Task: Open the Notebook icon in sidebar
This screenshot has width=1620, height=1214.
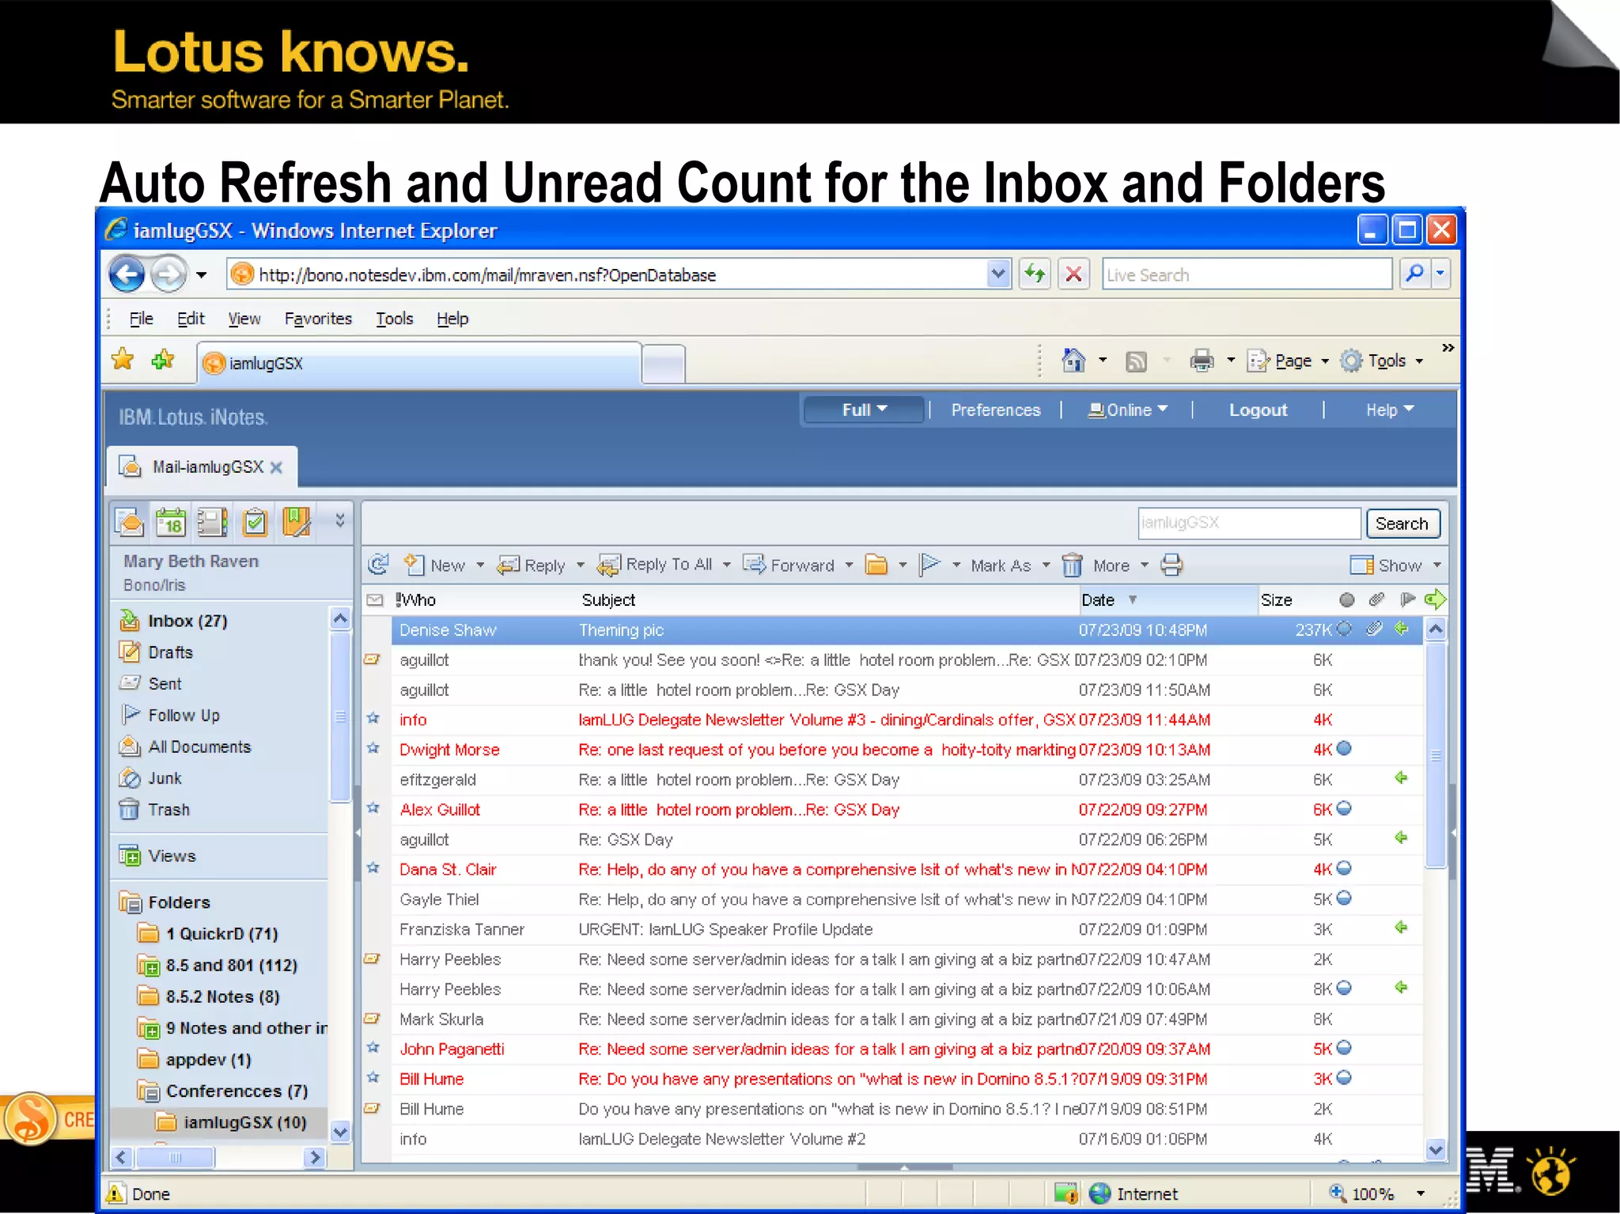Action: click(297, 522)
